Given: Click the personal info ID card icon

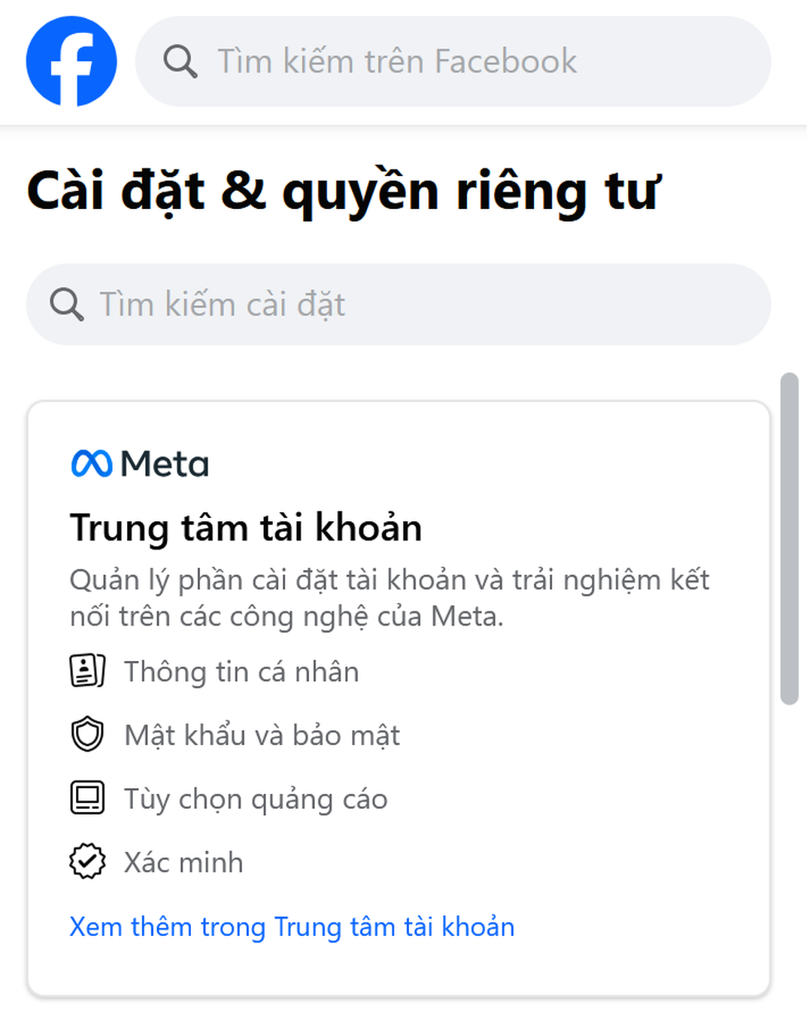Looking at the screenshot, I should coord(87,671).
